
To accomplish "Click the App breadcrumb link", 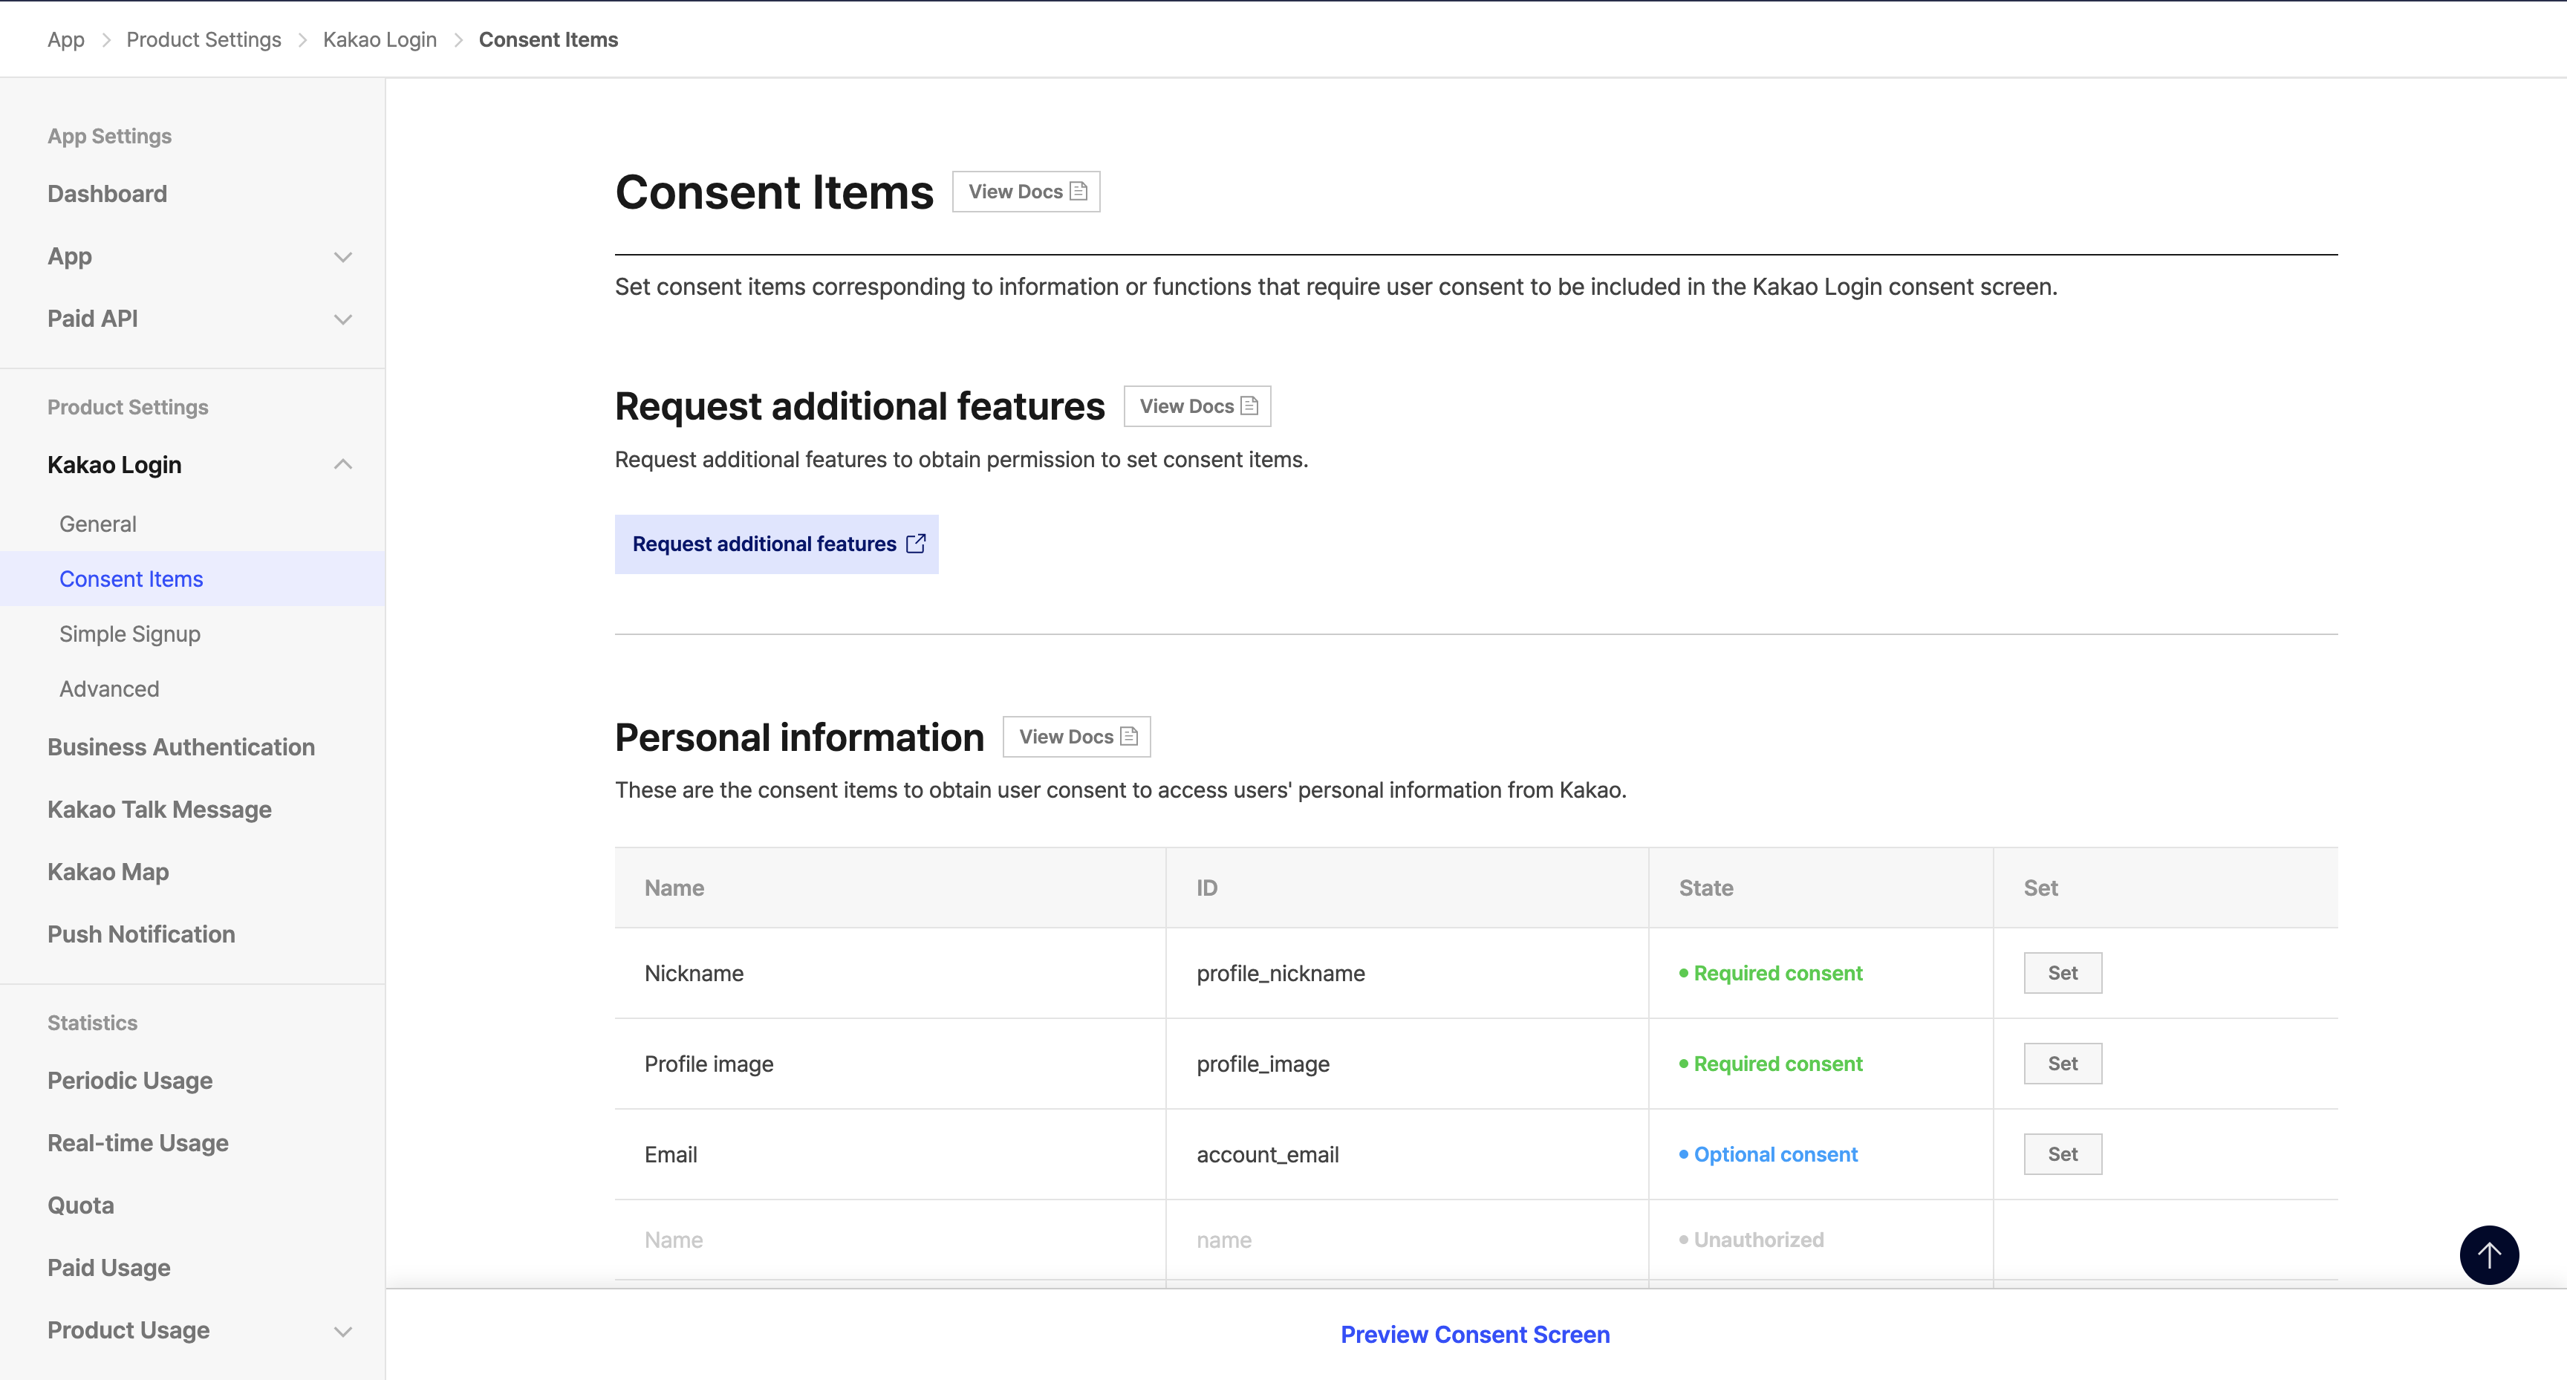I will [x=65, y=39].
